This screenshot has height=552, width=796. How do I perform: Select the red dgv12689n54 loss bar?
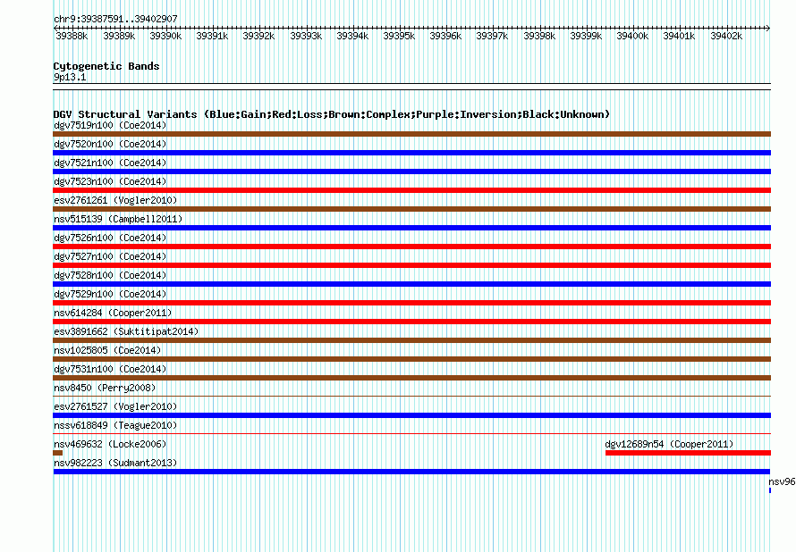tap(688, 453)
